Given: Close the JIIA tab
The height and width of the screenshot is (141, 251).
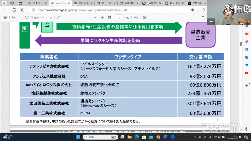Looking at the screenshot, I should pyautogui.click(x=92, y=3).
